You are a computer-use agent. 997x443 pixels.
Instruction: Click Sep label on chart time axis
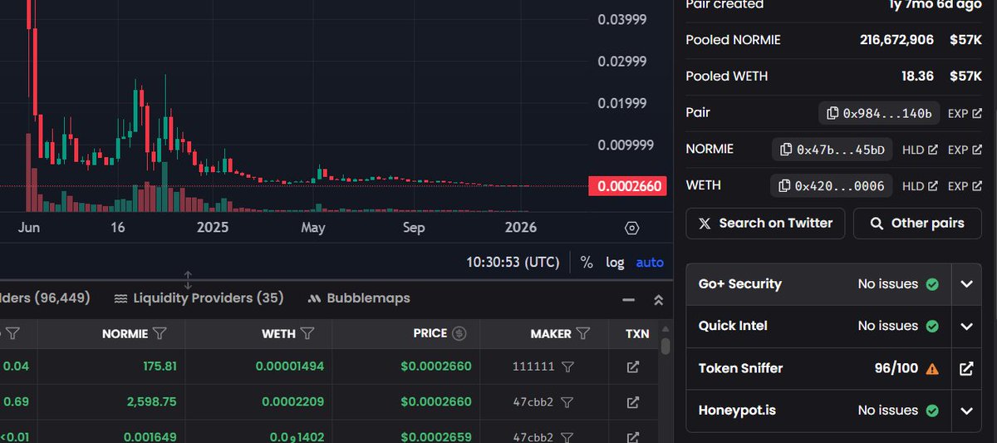[x=413, y=228]
